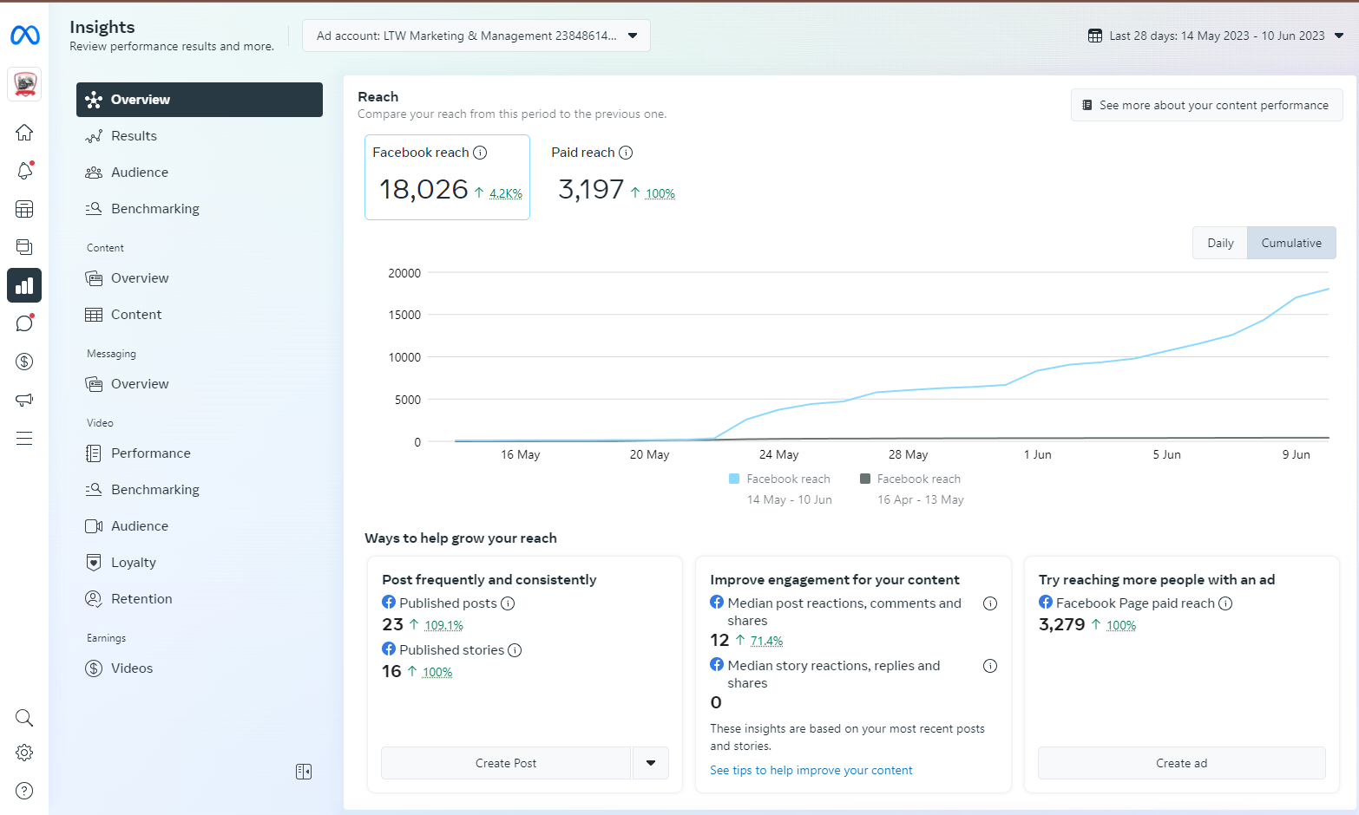1359x815 pixels.
Task: Click dark grey legend swatch for 16 Apr - 13 May
Action: 865,479
